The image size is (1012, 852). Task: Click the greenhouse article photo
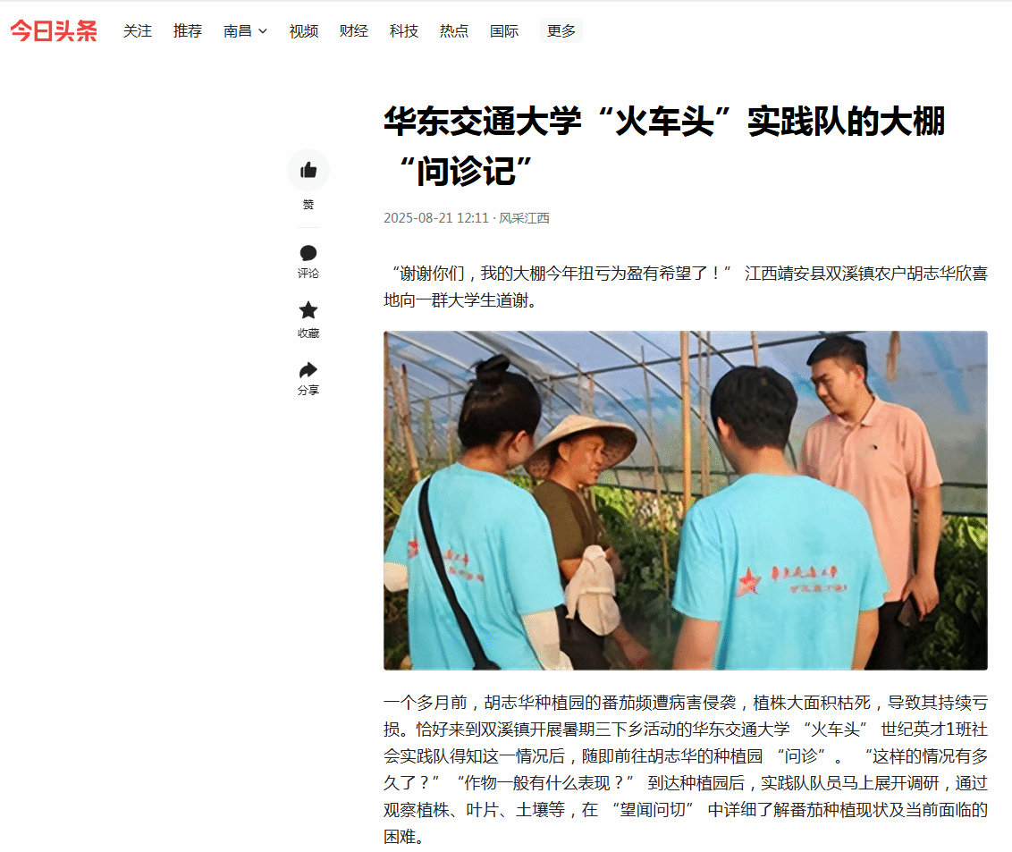point(686,501)
